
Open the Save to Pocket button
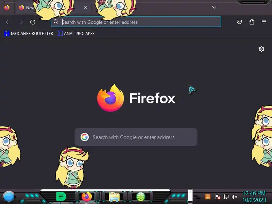click(x=239, y=22)
